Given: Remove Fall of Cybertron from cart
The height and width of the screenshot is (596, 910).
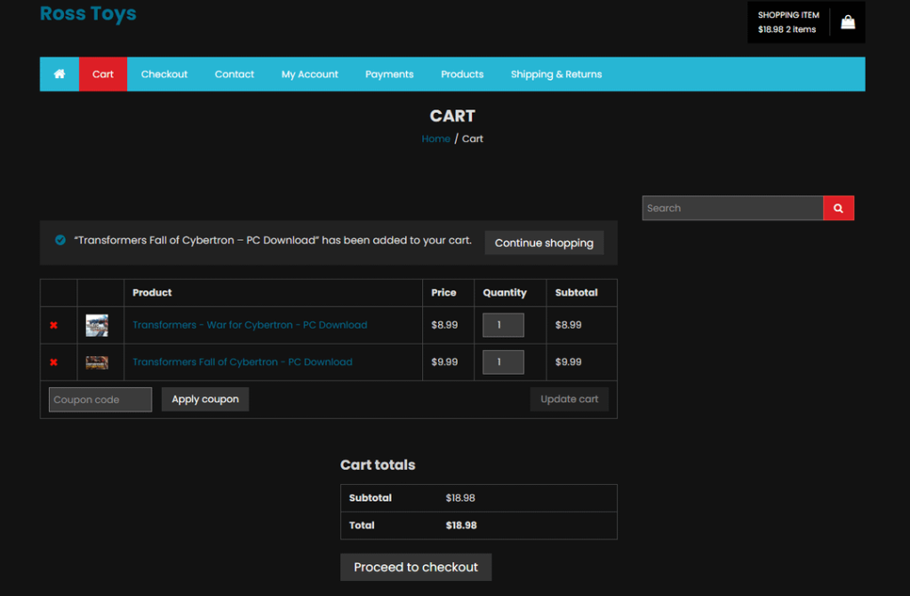Looking at the screenshot, I should point(53,362).
